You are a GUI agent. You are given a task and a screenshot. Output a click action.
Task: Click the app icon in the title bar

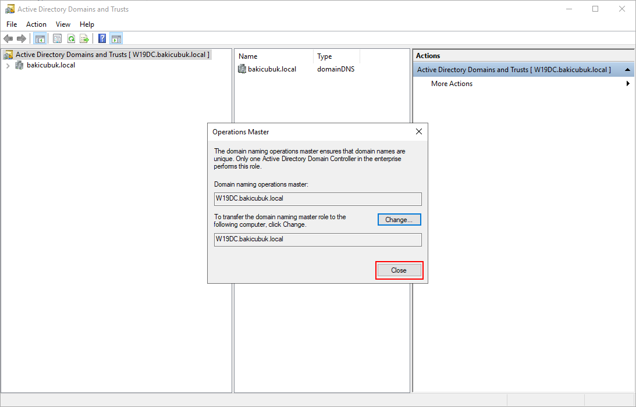click(10, 9)
